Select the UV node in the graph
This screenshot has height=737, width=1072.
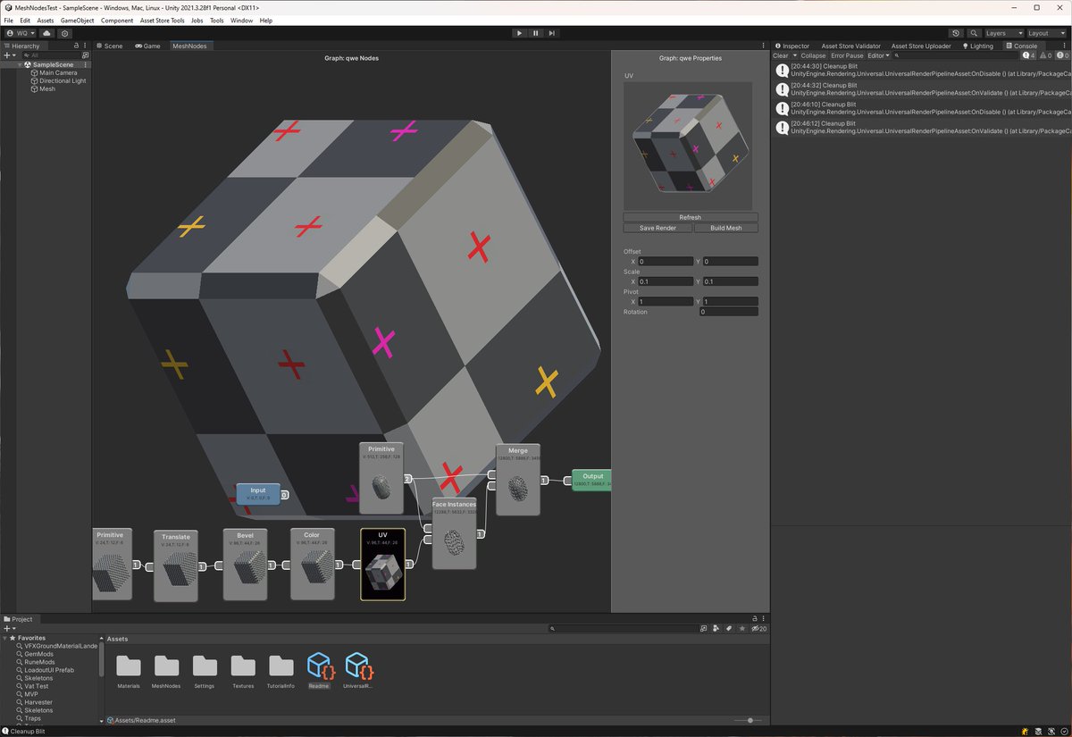click(382, 564)
